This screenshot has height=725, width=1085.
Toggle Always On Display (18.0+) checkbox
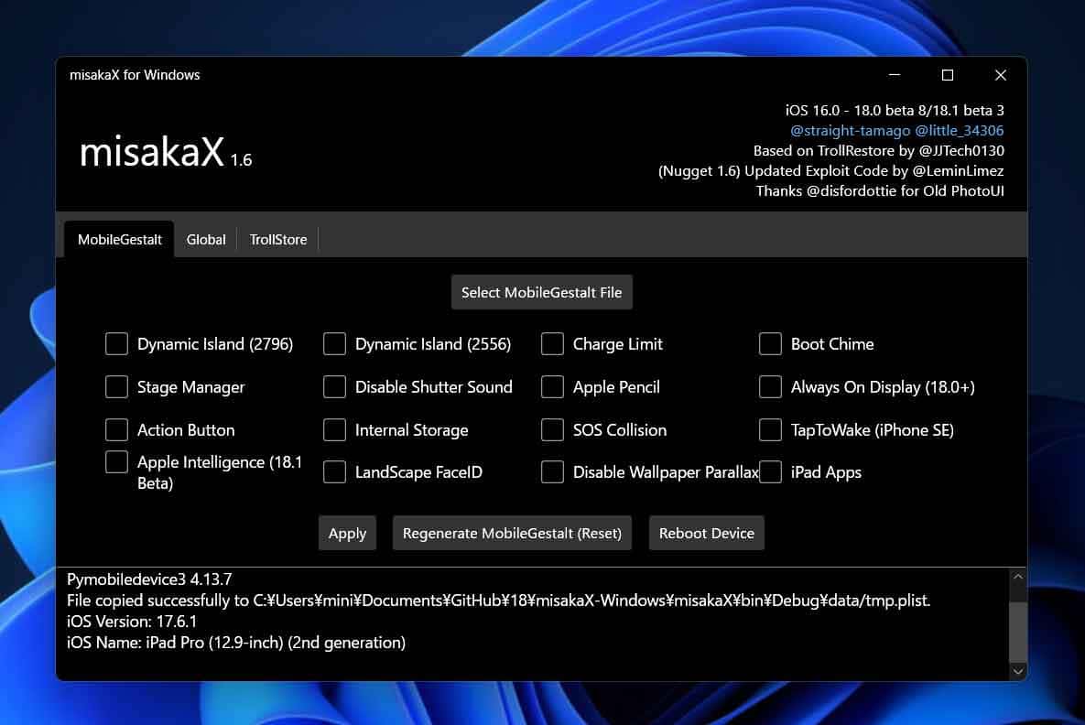click(x=770, y=387)
